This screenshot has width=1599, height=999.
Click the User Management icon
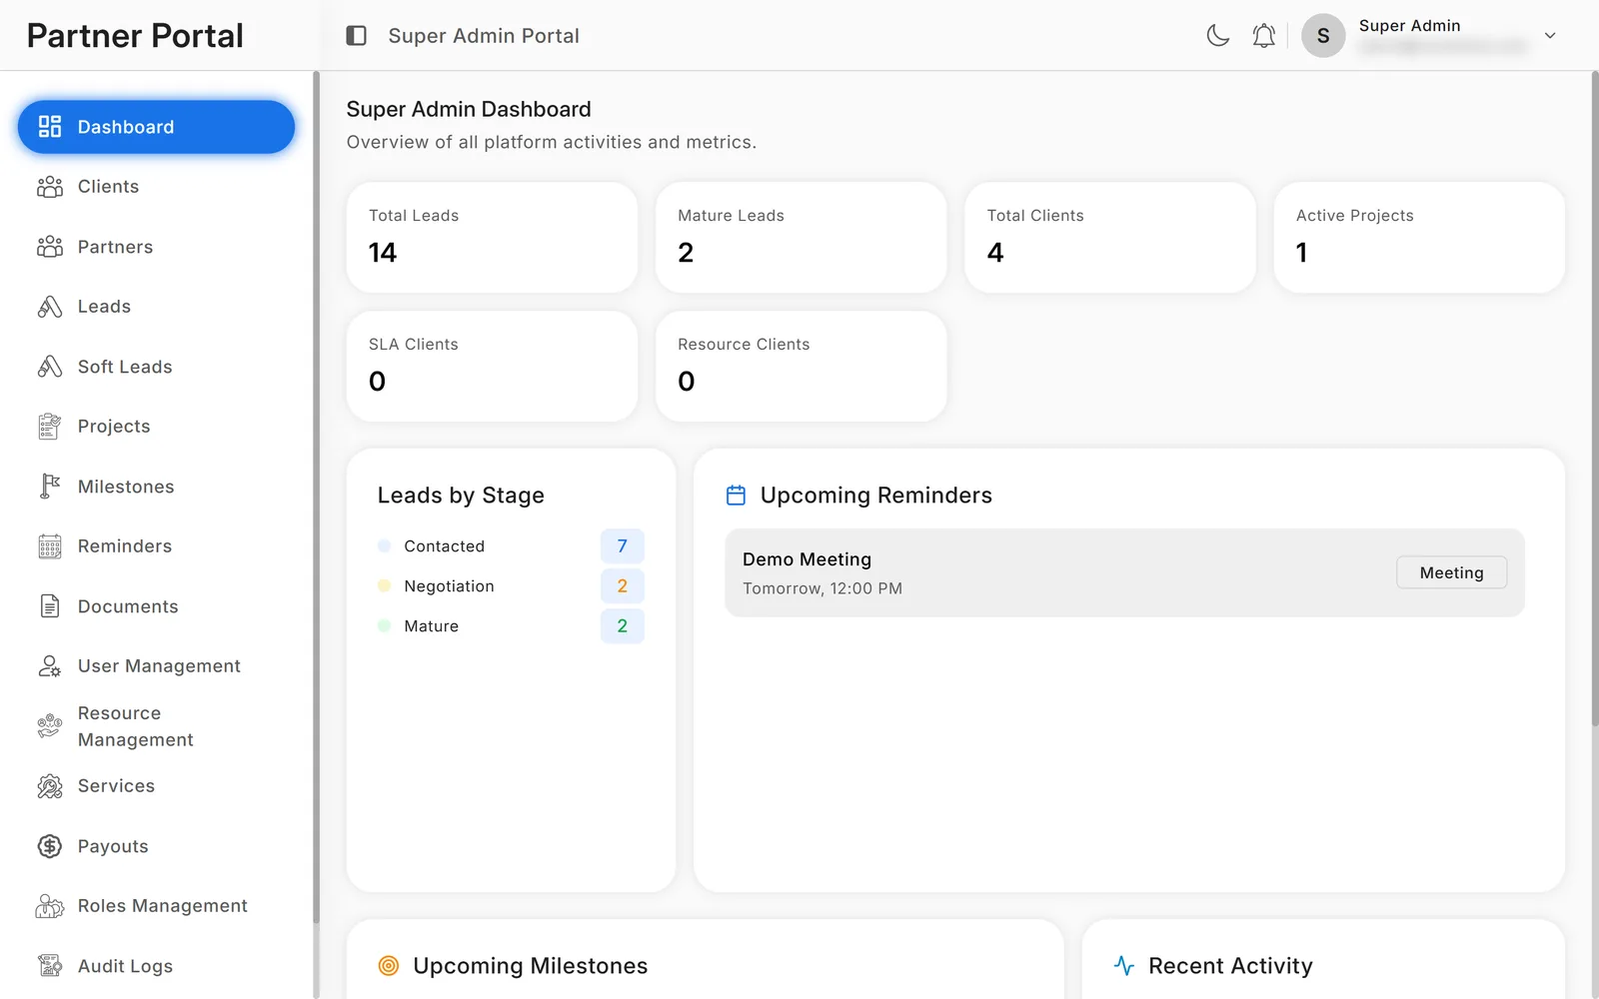pos(50,666)
